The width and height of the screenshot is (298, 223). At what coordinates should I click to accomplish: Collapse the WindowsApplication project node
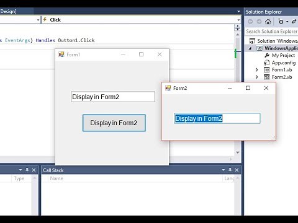pyautogui.click(x=250, y=48)
